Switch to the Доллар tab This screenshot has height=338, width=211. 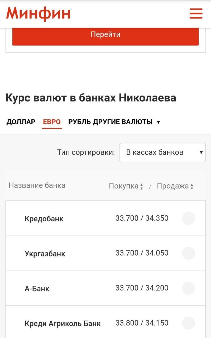(x=21, y=122)
